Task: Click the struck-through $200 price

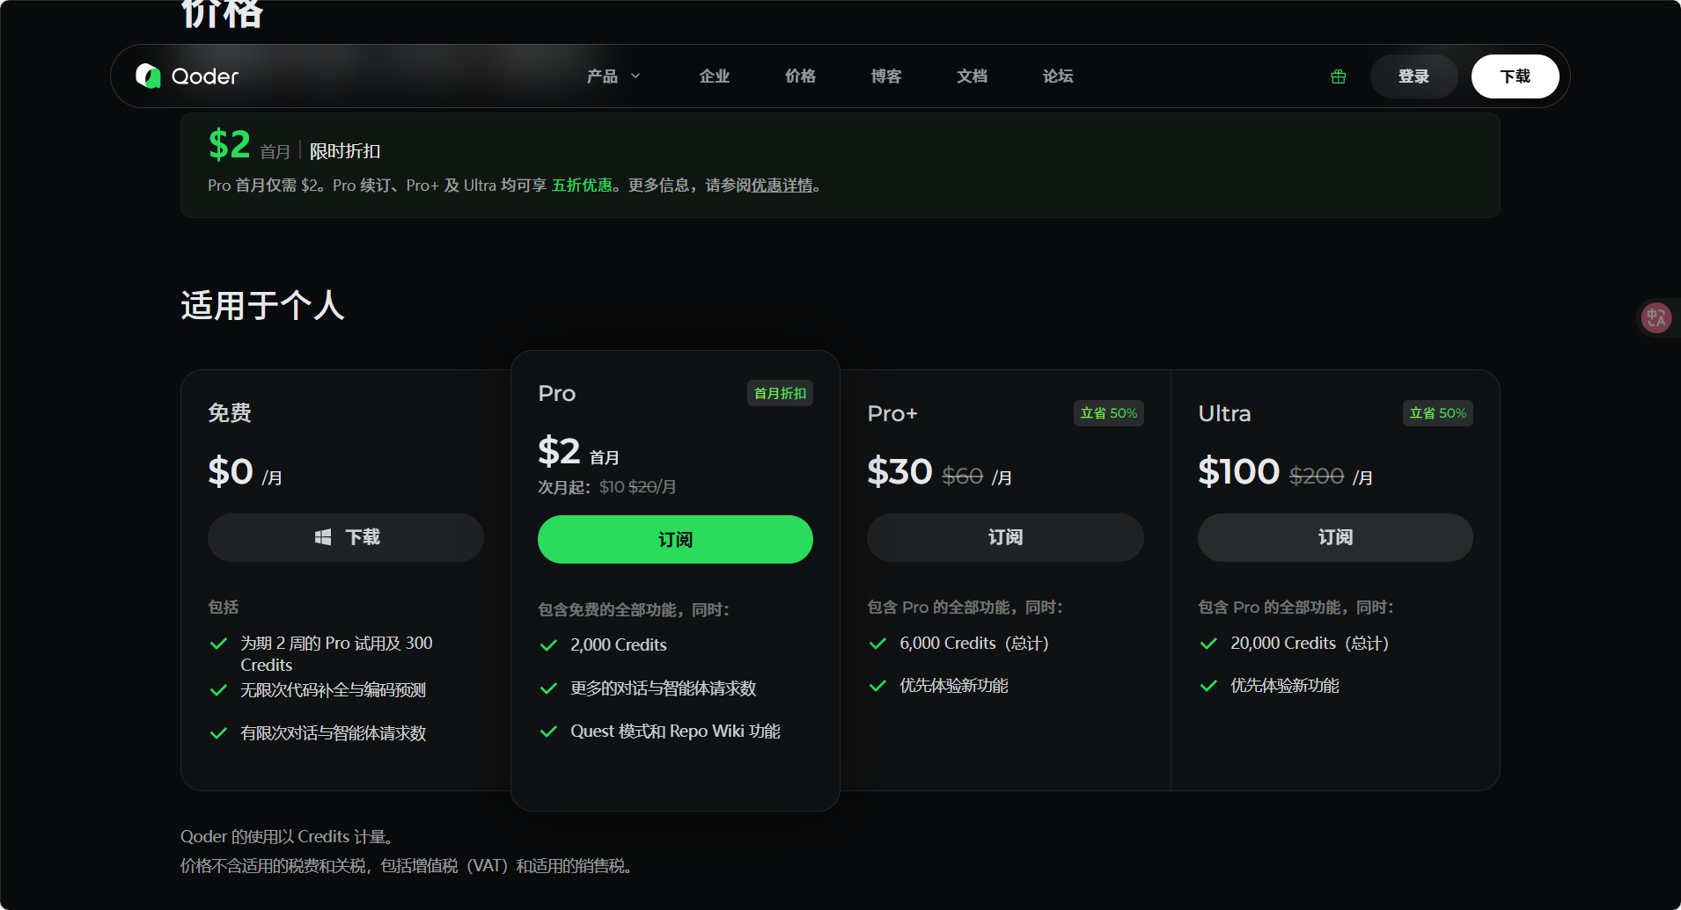Action: (x=1317, y=477)
